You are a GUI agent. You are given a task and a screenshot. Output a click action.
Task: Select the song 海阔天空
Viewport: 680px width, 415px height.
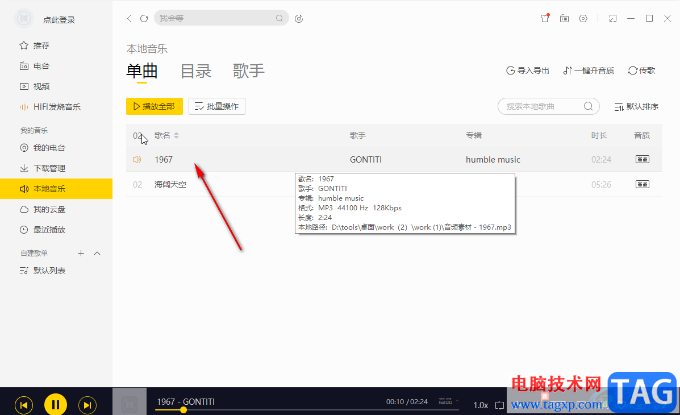coord(170,185)
